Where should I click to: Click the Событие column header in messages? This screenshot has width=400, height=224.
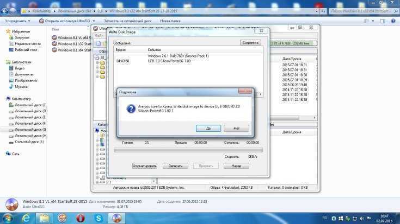[x=155, y=50]
